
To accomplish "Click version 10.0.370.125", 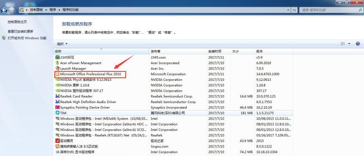I will (266, 96).
